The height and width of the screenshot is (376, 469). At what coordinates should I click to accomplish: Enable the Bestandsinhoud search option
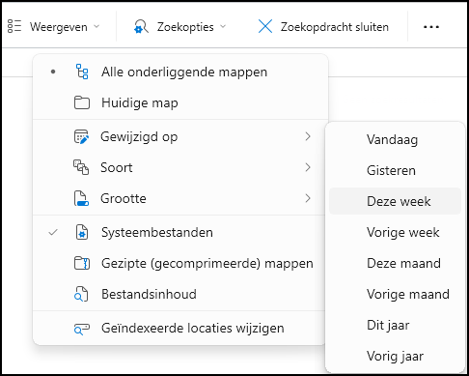[x=179, y=294]
